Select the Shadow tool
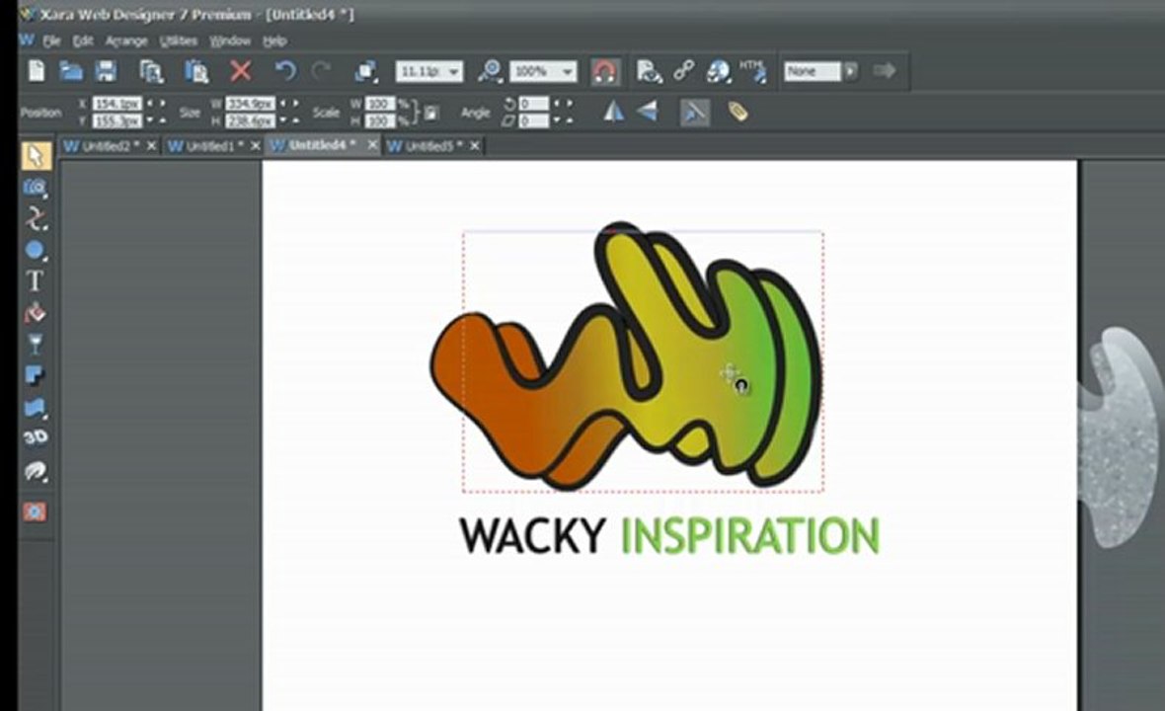1165x711 pixels. [x=35, y=375]
